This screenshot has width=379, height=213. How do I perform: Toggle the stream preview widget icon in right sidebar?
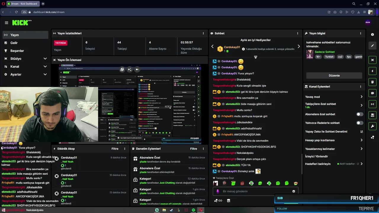tap(372, 60)
